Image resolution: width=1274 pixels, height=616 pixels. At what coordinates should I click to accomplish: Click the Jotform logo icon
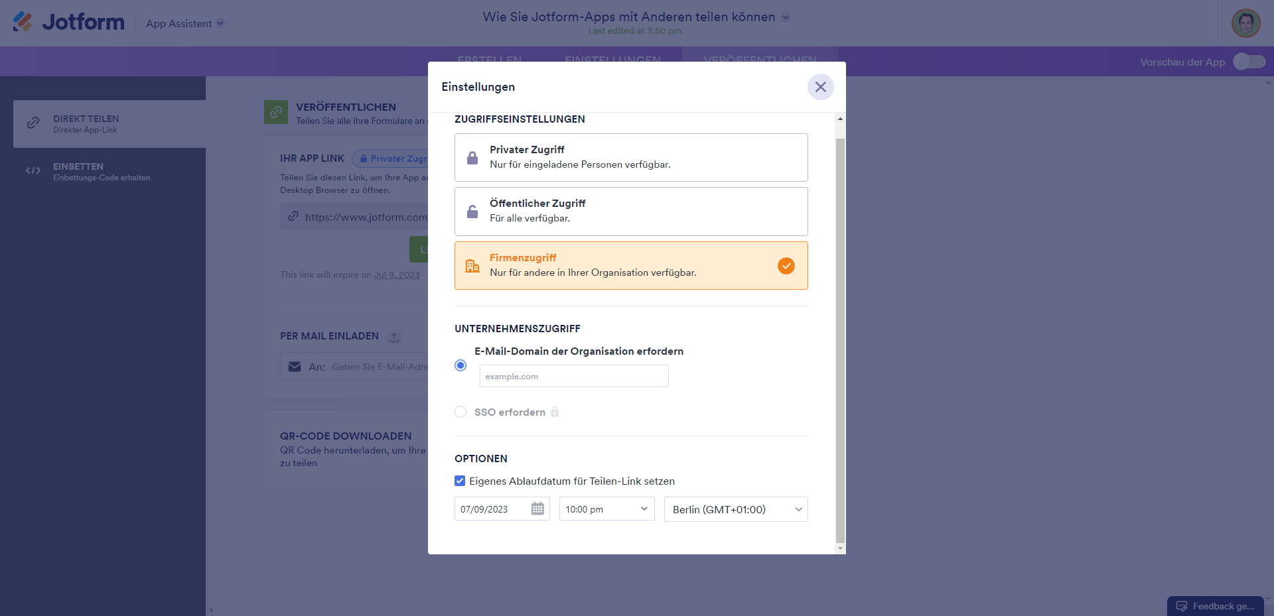point(23,22)
